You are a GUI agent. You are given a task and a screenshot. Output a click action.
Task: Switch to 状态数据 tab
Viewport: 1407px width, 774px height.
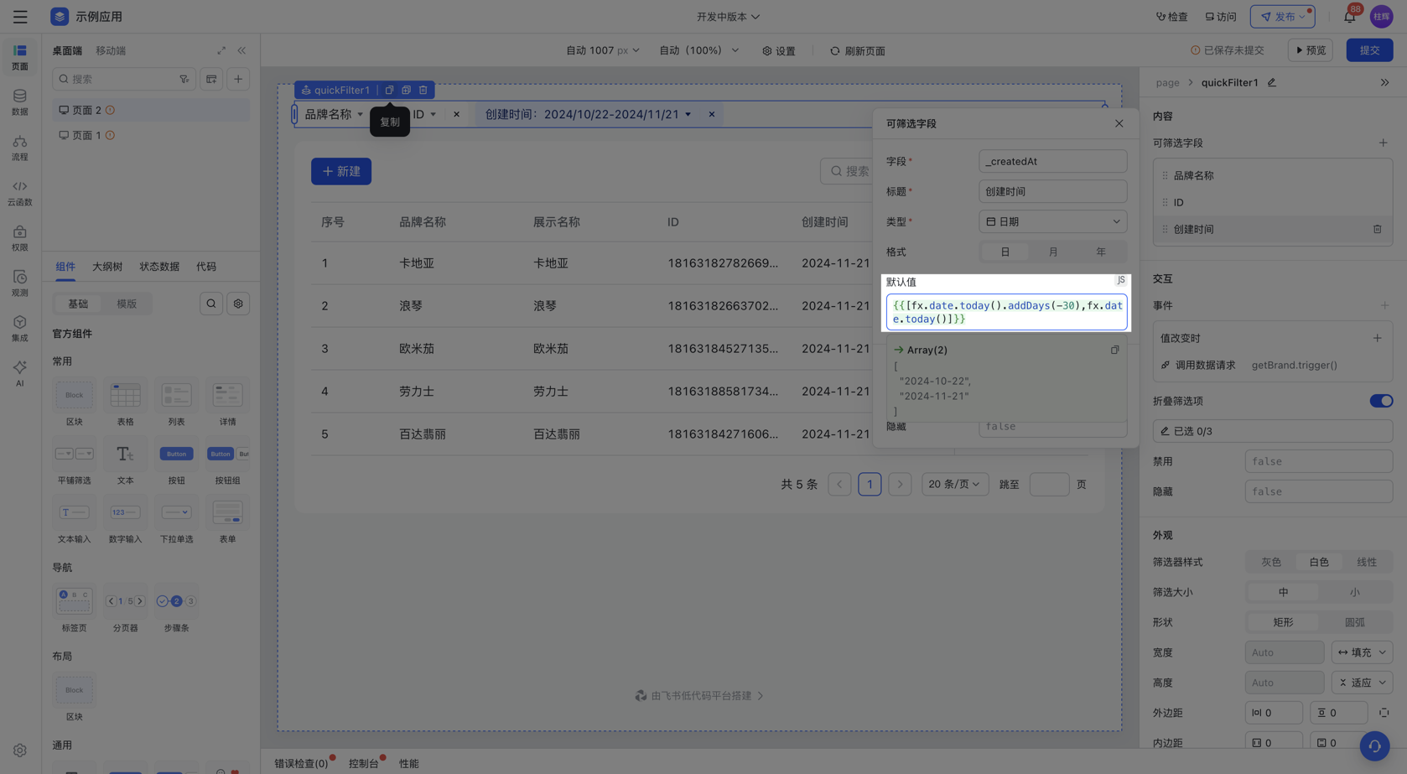click(159, 267)
